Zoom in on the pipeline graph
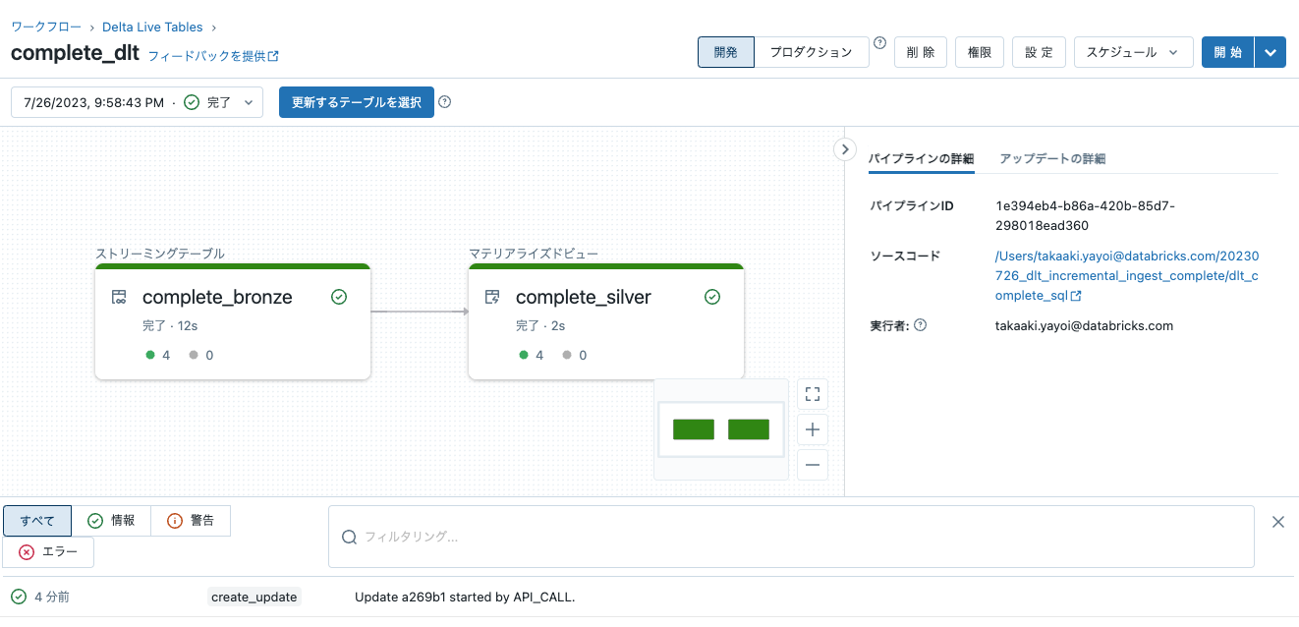Viewport: 1299px width, 627px height. tap(812, 428)
